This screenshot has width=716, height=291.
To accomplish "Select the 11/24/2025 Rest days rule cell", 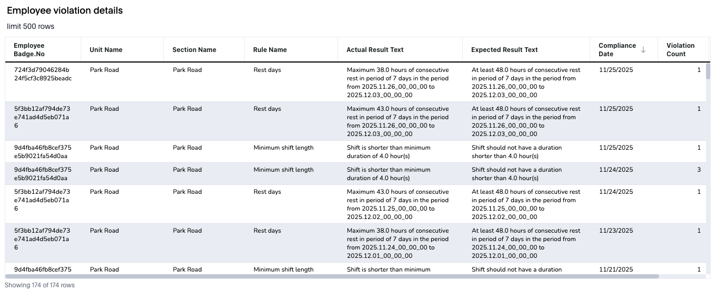I will click(267, 192).
